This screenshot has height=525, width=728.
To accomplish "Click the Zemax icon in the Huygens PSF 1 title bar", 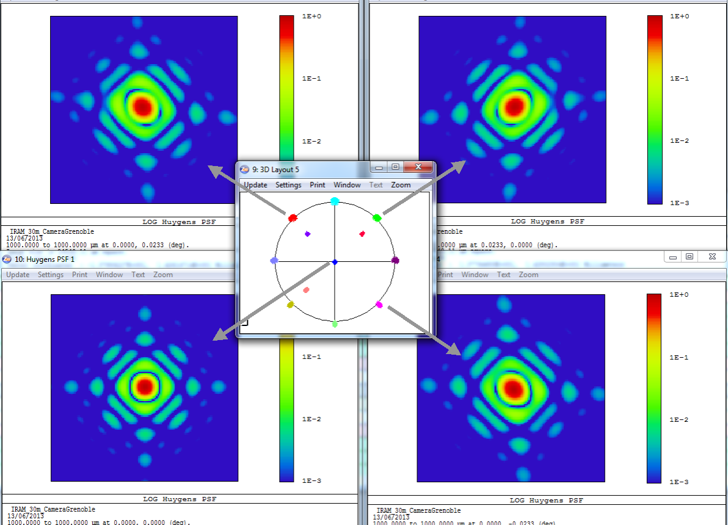I will coord(7,259).
